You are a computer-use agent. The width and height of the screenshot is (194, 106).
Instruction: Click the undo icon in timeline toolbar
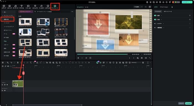click(x=11, y=63)
